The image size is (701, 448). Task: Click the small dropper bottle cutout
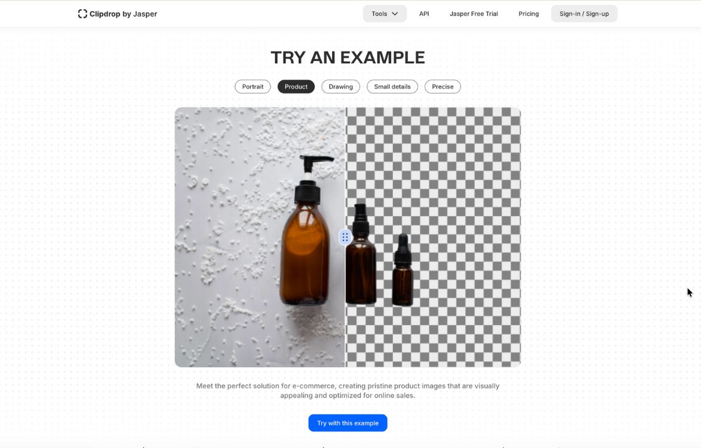tap(403, 270)
